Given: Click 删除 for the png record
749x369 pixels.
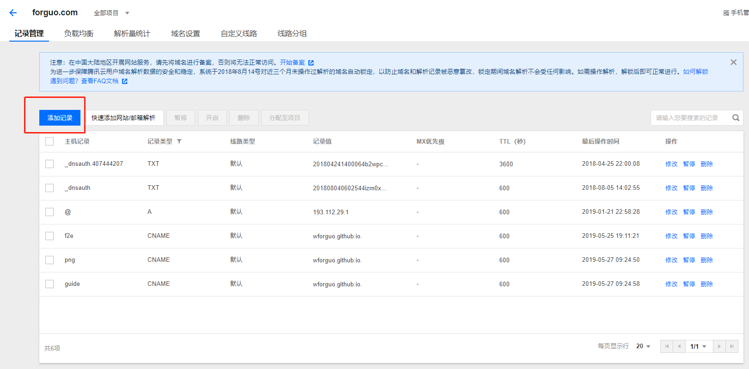Looking at the screenshot, I should pos(706,260).
